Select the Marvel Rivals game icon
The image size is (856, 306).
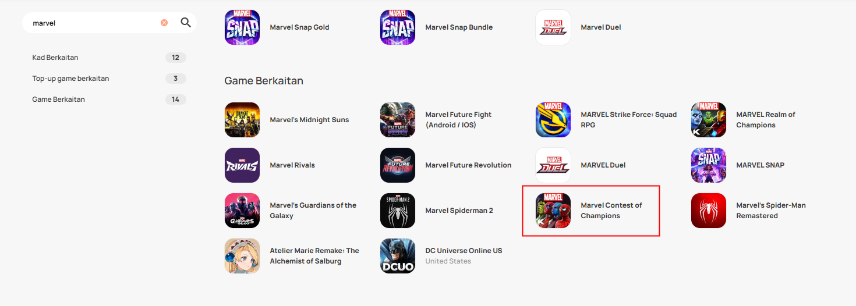(242, 165)
